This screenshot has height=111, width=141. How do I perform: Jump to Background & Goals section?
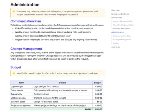point(120,14)
